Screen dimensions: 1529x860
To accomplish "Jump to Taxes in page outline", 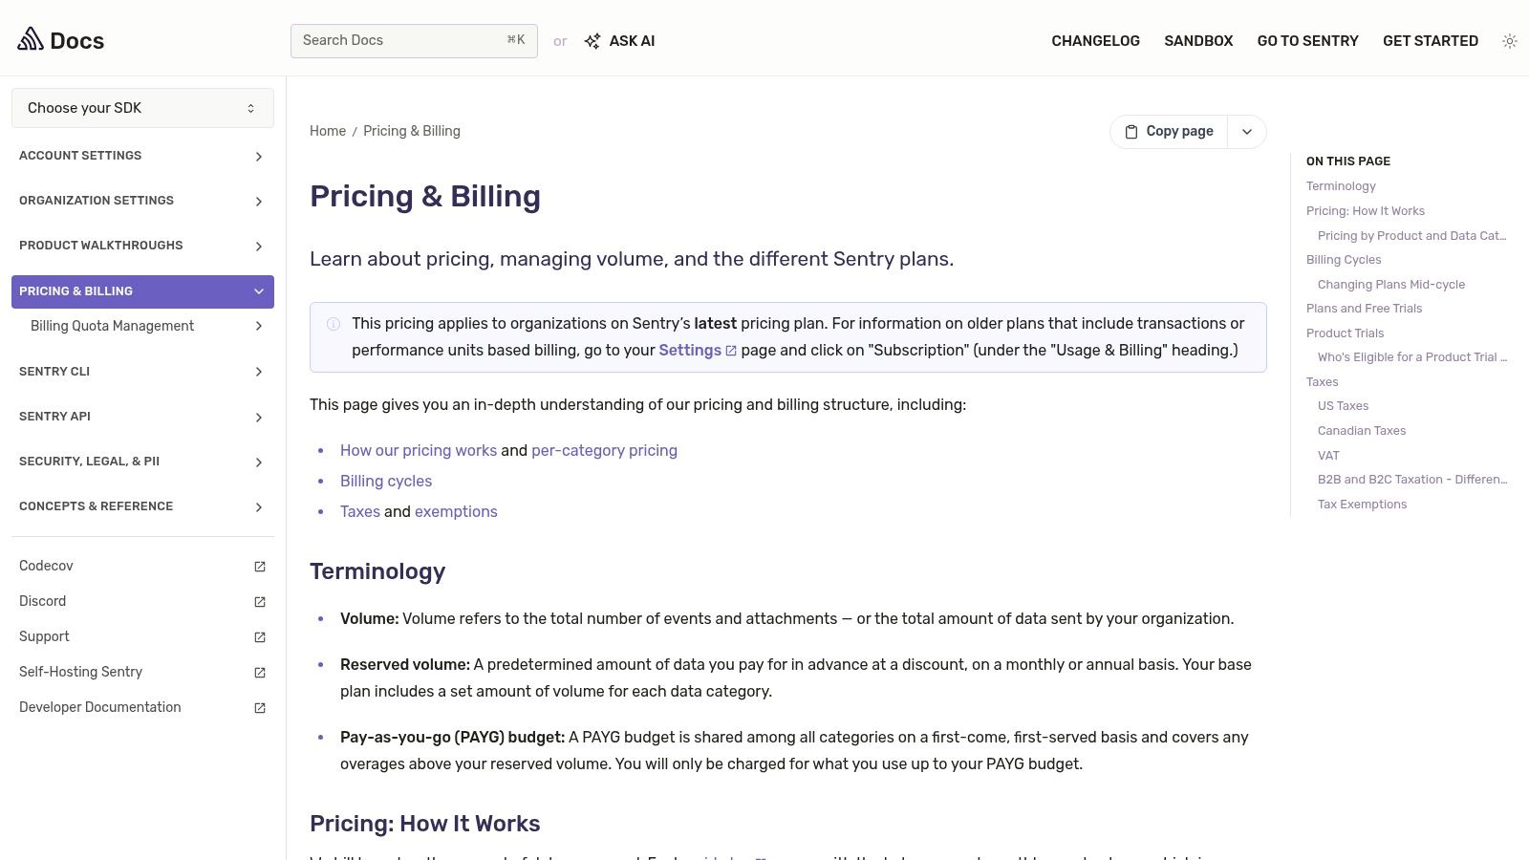I will click(1323, 382).
